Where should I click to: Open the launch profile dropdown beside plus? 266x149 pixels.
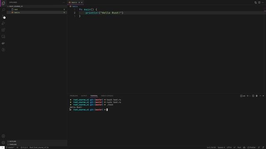pos(250,96)
